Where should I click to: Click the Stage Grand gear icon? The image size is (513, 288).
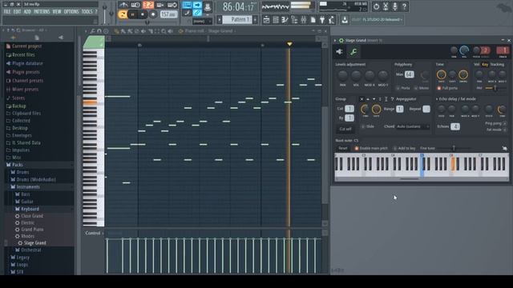point(341,41)
